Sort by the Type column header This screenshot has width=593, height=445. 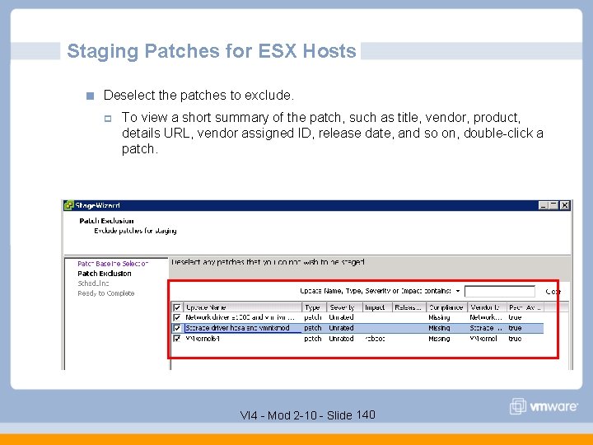click(314, 307)
